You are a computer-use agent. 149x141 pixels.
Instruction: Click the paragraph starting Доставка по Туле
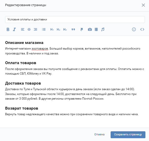click(x=71, y=94)
